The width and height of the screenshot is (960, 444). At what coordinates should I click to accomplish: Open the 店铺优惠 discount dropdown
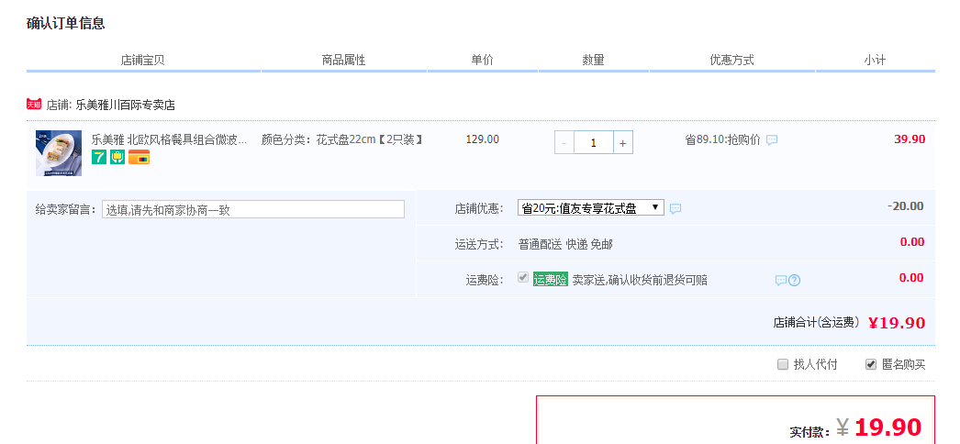(x=590, y=208)
